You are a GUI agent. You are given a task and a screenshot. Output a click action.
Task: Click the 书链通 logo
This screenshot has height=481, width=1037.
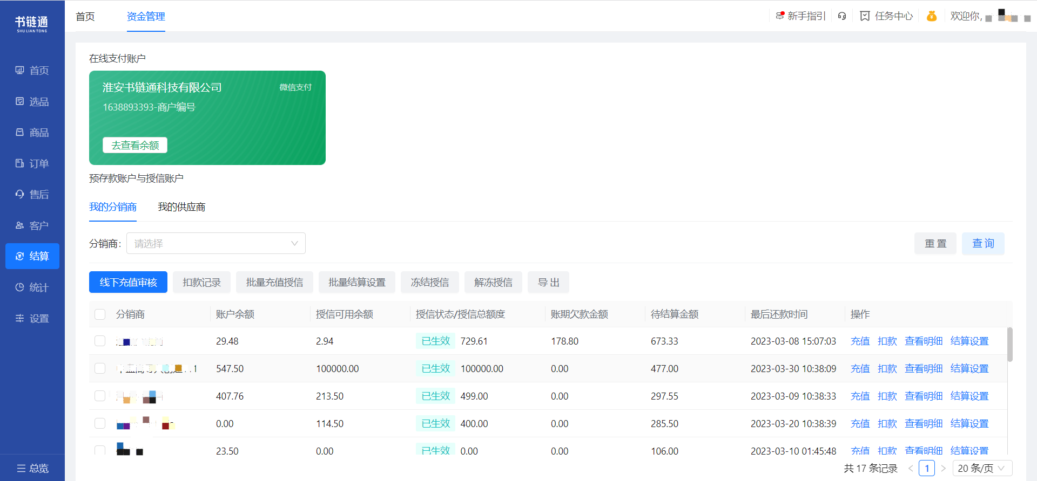point(32,24)
